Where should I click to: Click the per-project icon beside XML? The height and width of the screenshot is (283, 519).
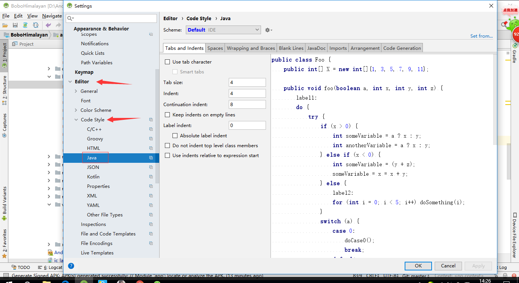[151, 196]
